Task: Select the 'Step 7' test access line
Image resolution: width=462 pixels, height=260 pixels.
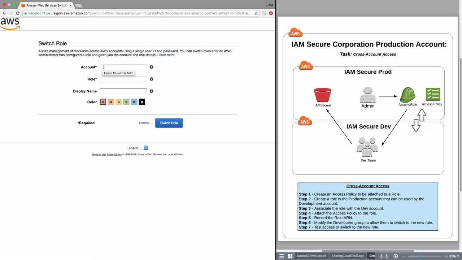Action: pyautogui.click(x=339, y=227)
